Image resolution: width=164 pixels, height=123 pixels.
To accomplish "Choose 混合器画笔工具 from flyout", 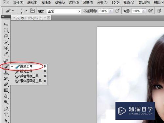I will (x=29, y=81).
